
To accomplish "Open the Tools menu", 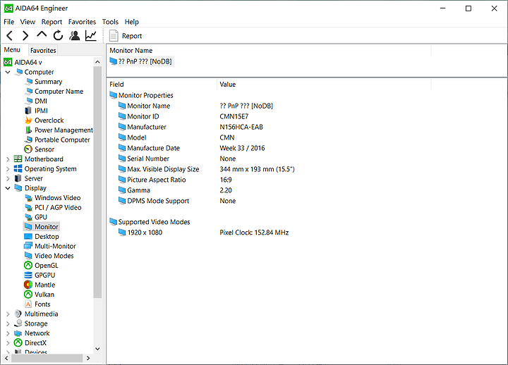I will 110,22.
